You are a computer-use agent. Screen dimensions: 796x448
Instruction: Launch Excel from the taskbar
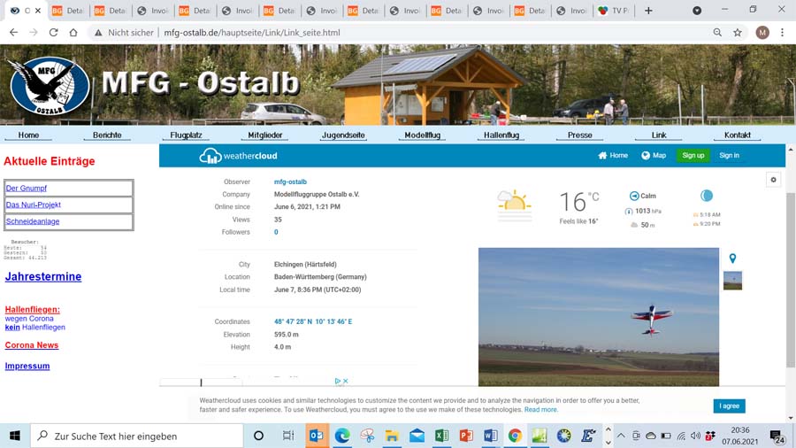click(x=441, y=436)
